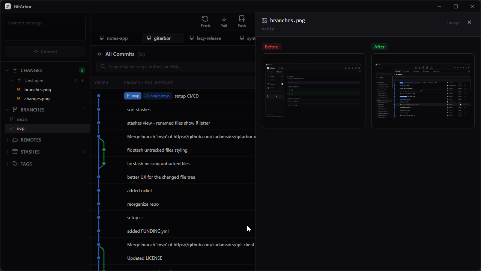Viewport: 481px width, 271px height.
Task: Expand the TAGS section
Action: pyautogui.click(x=7, y=164)
